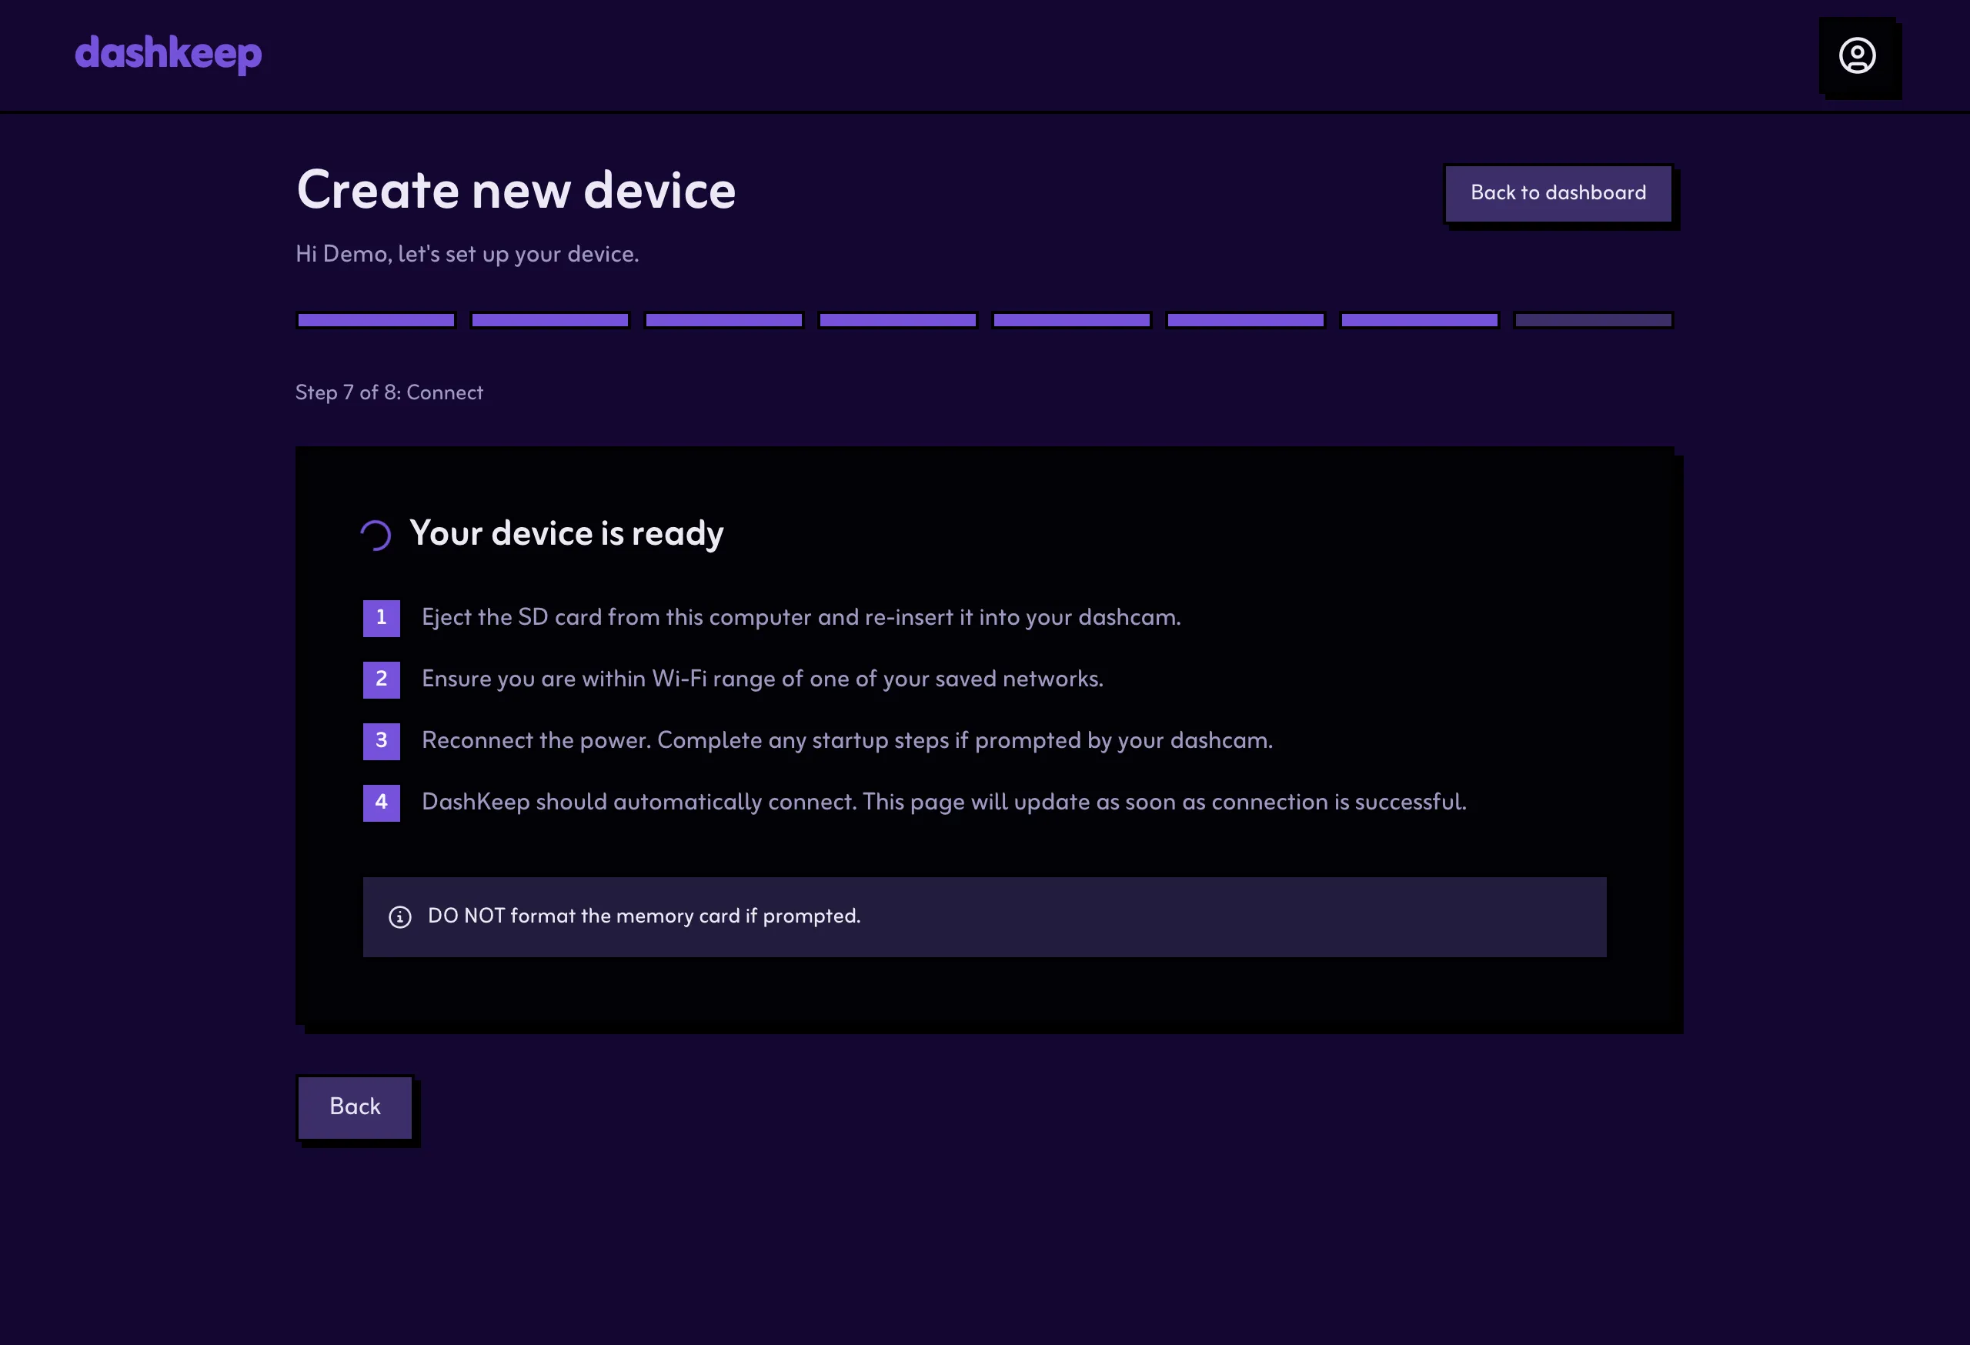Viewport: 1970px width, 1345px height.
Task: Click the 'Reconnect the power' instruction text
Action: [846, 741]
